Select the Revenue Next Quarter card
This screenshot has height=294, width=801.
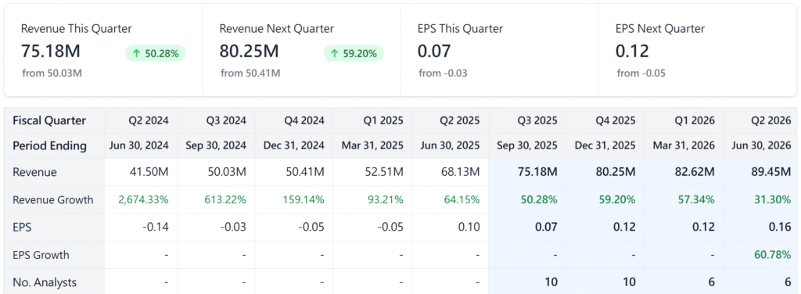301,50
